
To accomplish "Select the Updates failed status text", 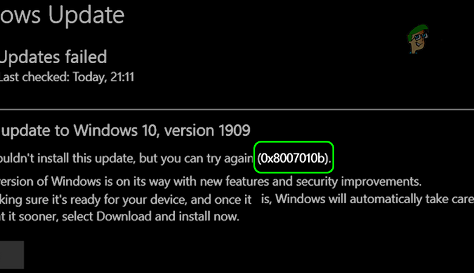I will [53, 58].
